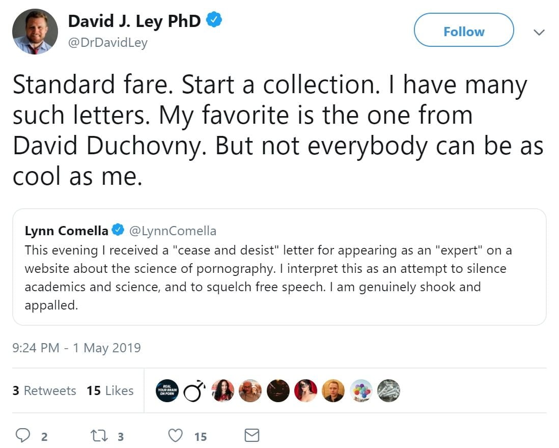Click the envelope direct message icon
Image resolution: width=559 pixels, height=448 pixels.
click(x=252, y=435)
